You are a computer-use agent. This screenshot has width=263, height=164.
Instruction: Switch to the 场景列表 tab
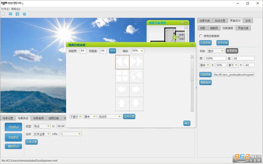pos(205,21)
